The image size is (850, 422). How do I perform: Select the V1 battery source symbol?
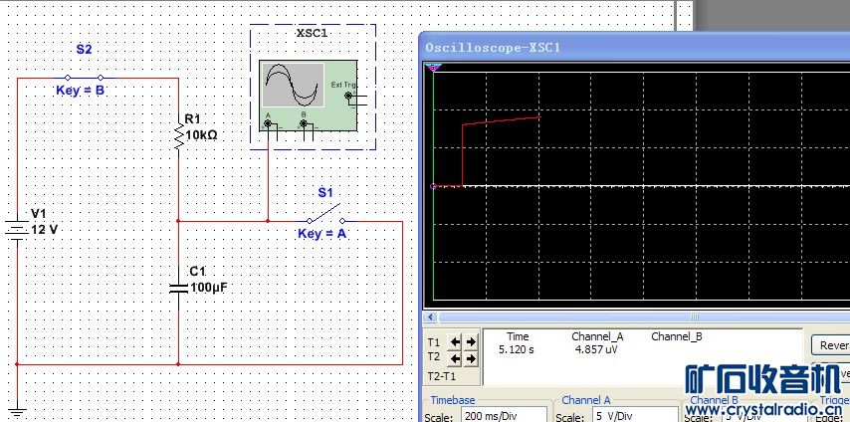click(18, 229)
